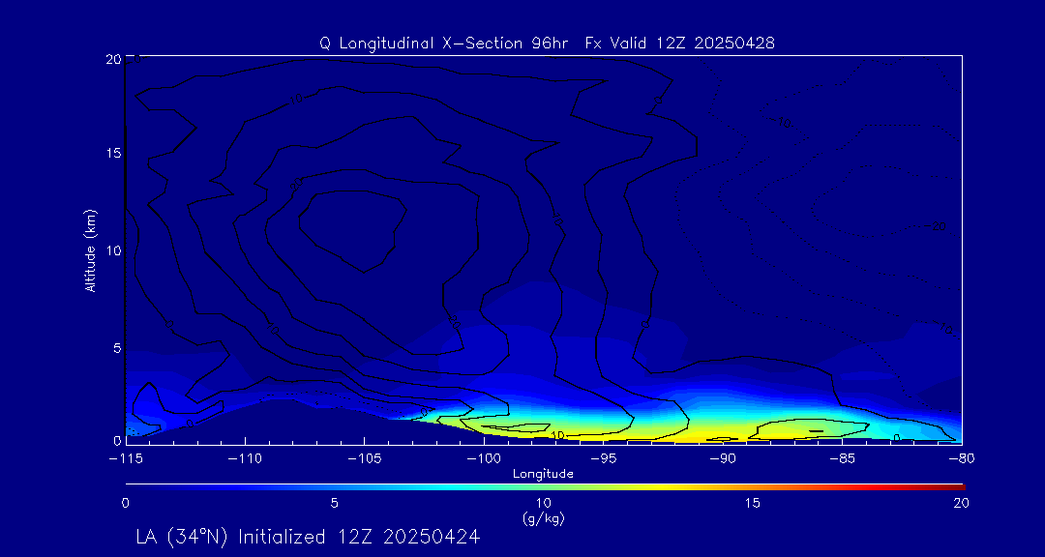Click the -110 longitude tick label
Screen dimensions: 1045x557
245,459
